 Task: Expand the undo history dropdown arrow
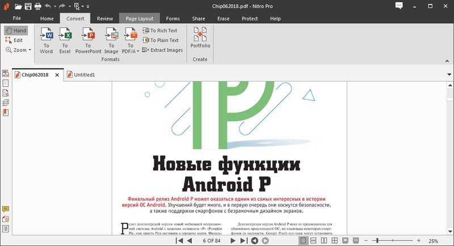click(54, 6)
